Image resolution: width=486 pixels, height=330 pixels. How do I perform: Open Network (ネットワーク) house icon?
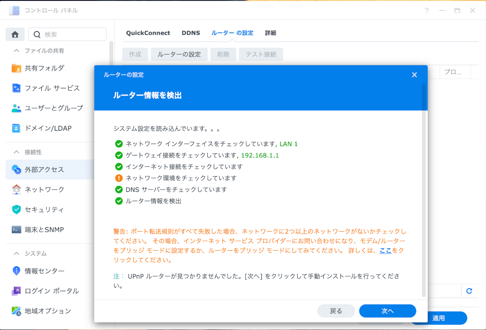[16, 189]
